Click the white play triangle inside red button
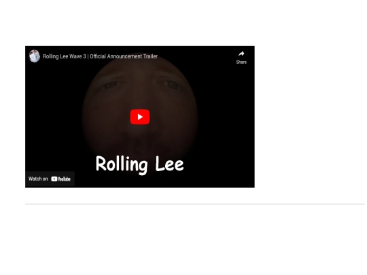 [x=140, y=117]
